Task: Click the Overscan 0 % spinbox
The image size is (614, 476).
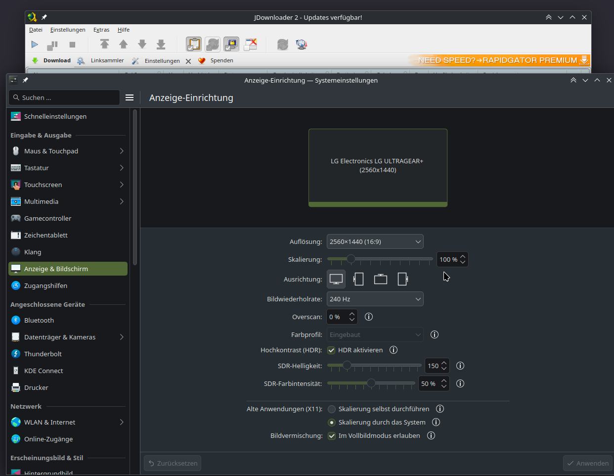Action: (x=342, y=317)
